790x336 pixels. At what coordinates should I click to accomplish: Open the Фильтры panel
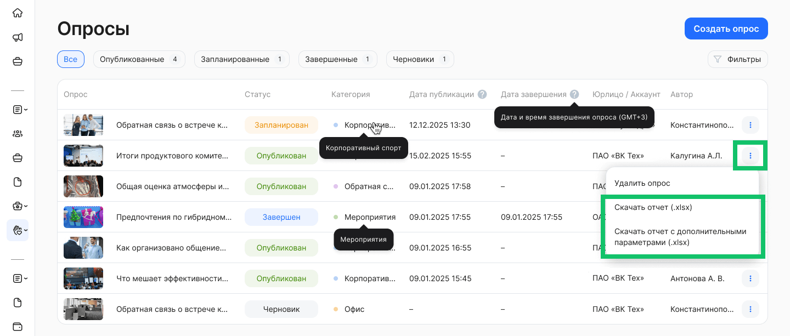[737, 59]
